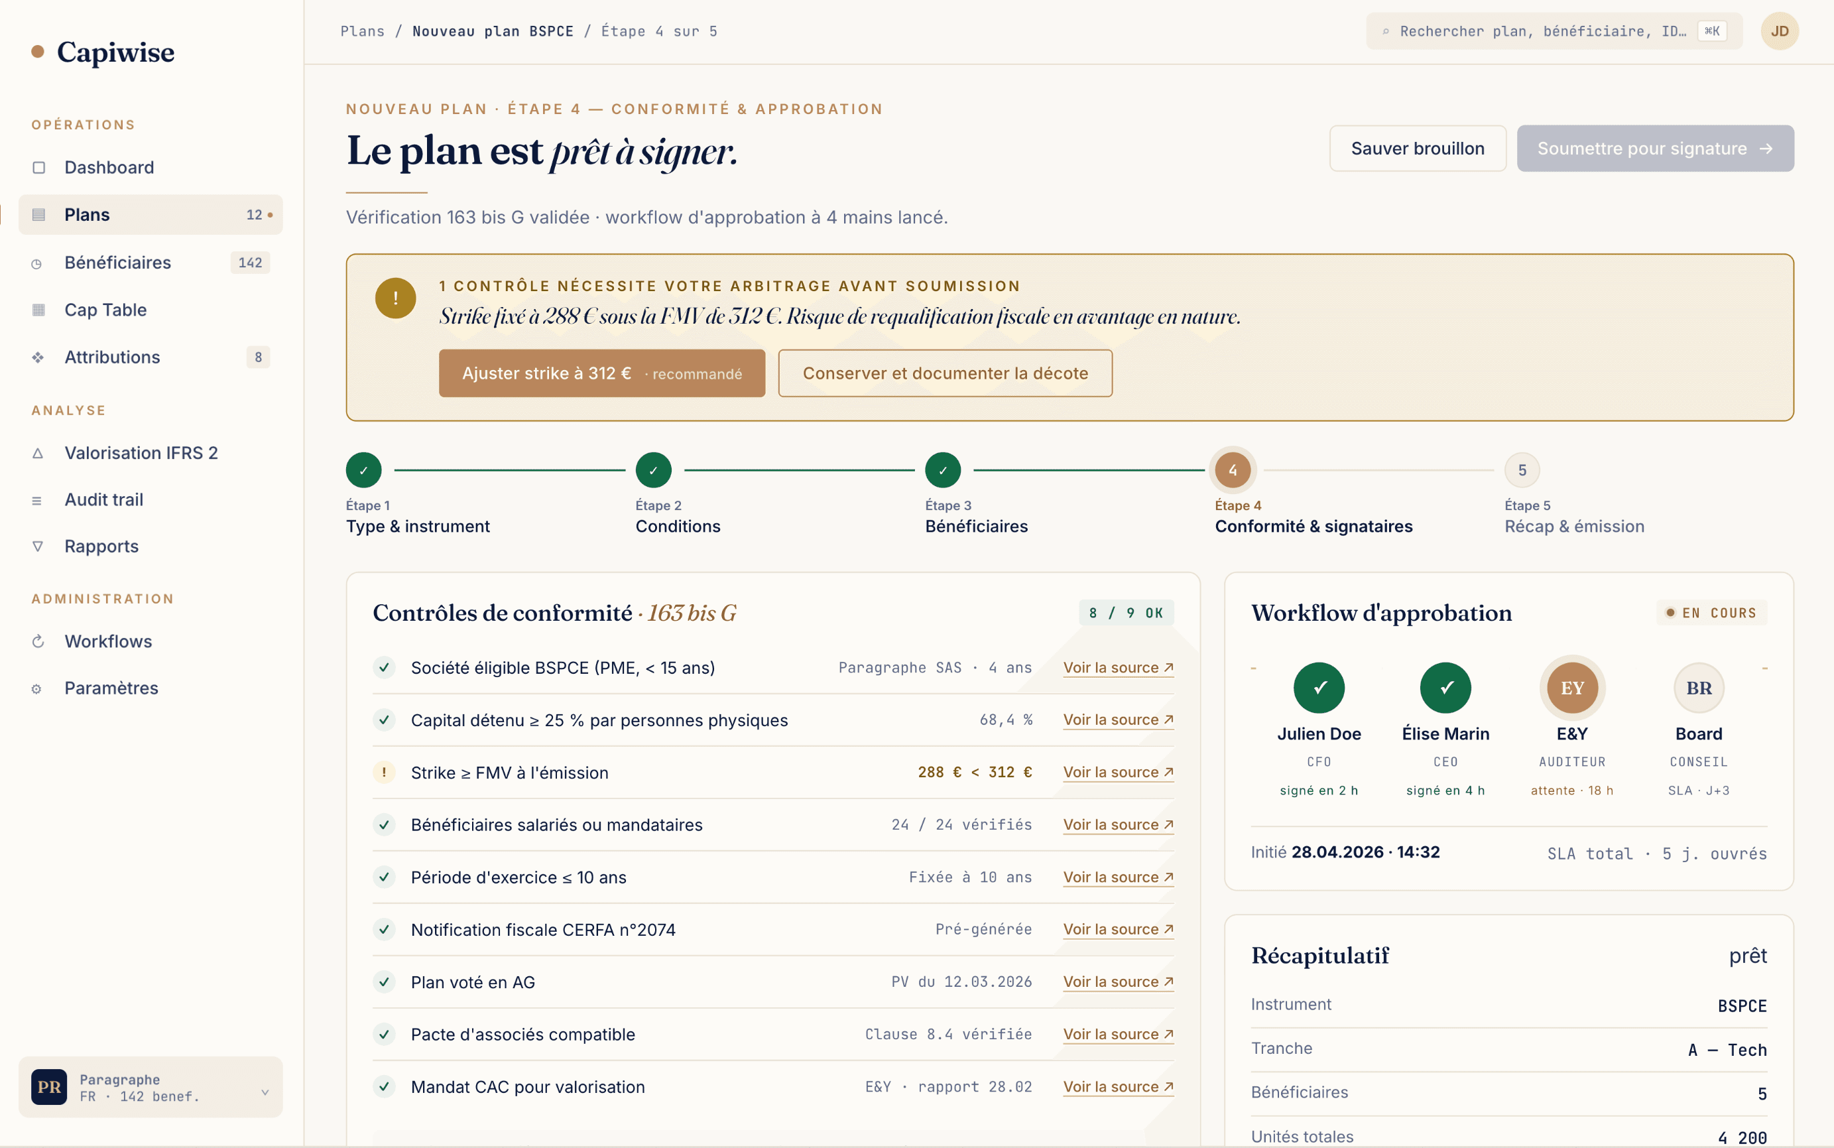Viewport: 1834px width, 1148px height.
Task: Open Voir la source for Société éligible BSPCE
Action: coord(1118,667)
